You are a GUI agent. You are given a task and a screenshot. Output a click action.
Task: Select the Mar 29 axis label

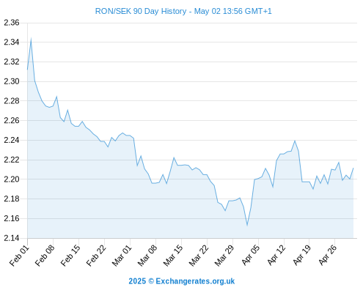tap(224, 256)
